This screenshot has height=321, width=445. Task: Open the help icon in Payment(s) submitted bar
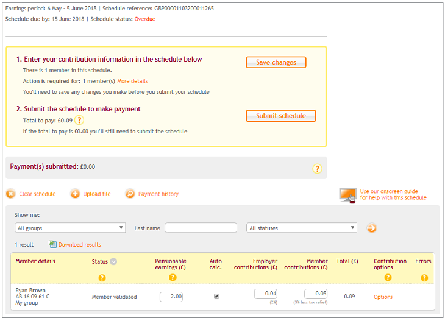point(317,169)
